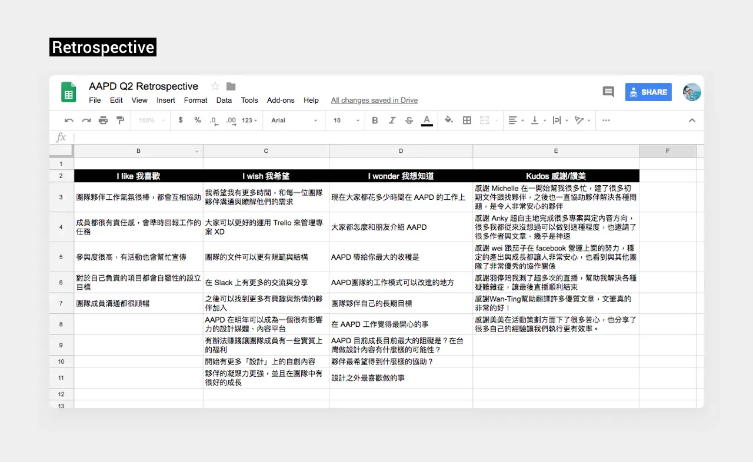Activate the paint format tool
The image size is (753, 462).
coord(121,120)
